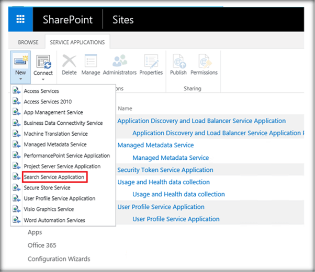Switch to the BROWSE tab

pyautogui.click(x=28, y=42)
